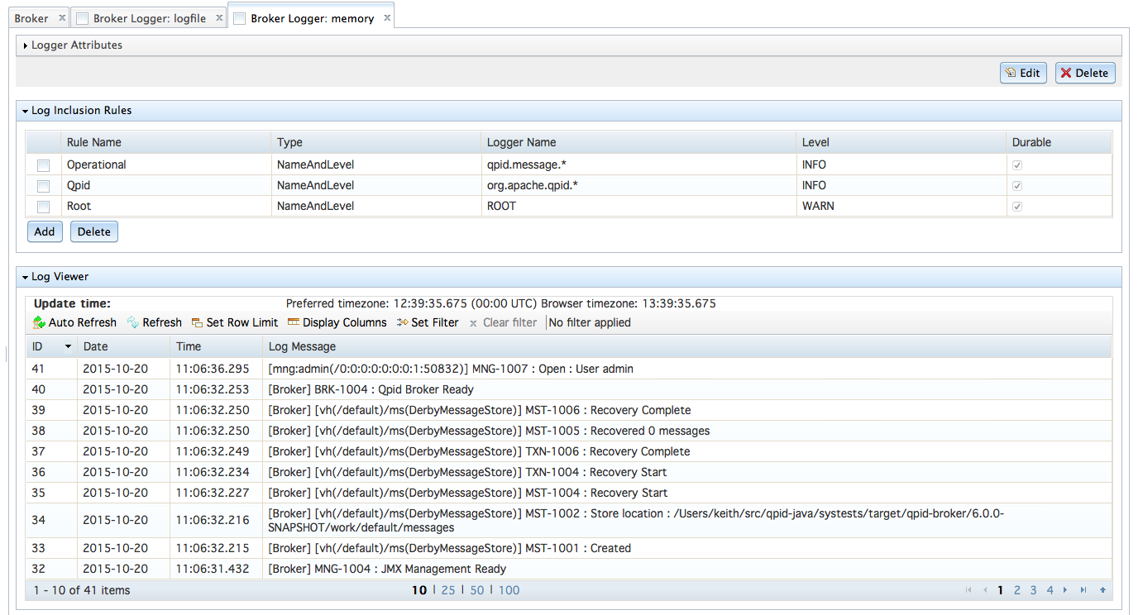Collapse the Log Viewer panel
Viewport: 1143px width, 615px height.
coord(26,277)
